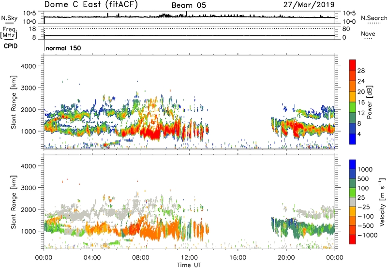Click the 'N.Search' legend label
Viewport: 387px width, 268px height.
point(373,18)
